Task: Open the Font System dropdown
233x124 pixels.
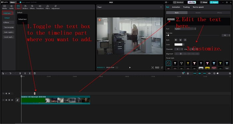Action: [185, 29]
